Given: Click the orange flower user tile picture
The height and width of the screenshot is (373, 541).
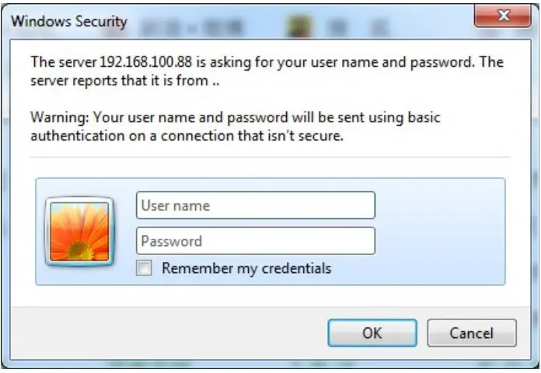Looking at the screenshot, I should 79,232.
